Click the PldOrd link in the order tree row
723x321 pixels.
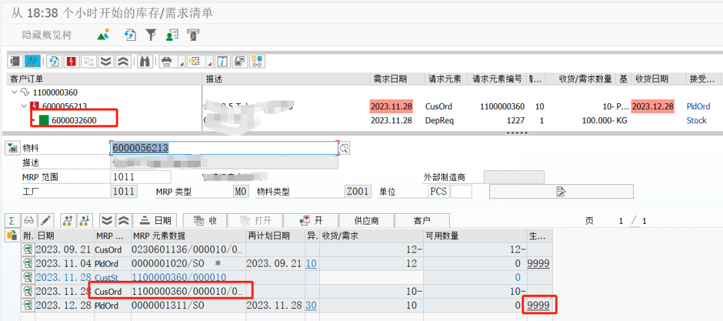click(x=697, y=107)
